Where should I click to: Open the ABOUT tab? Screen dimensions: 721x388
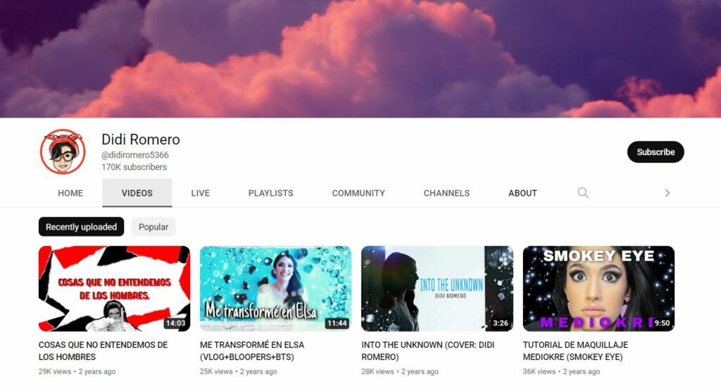522,193
